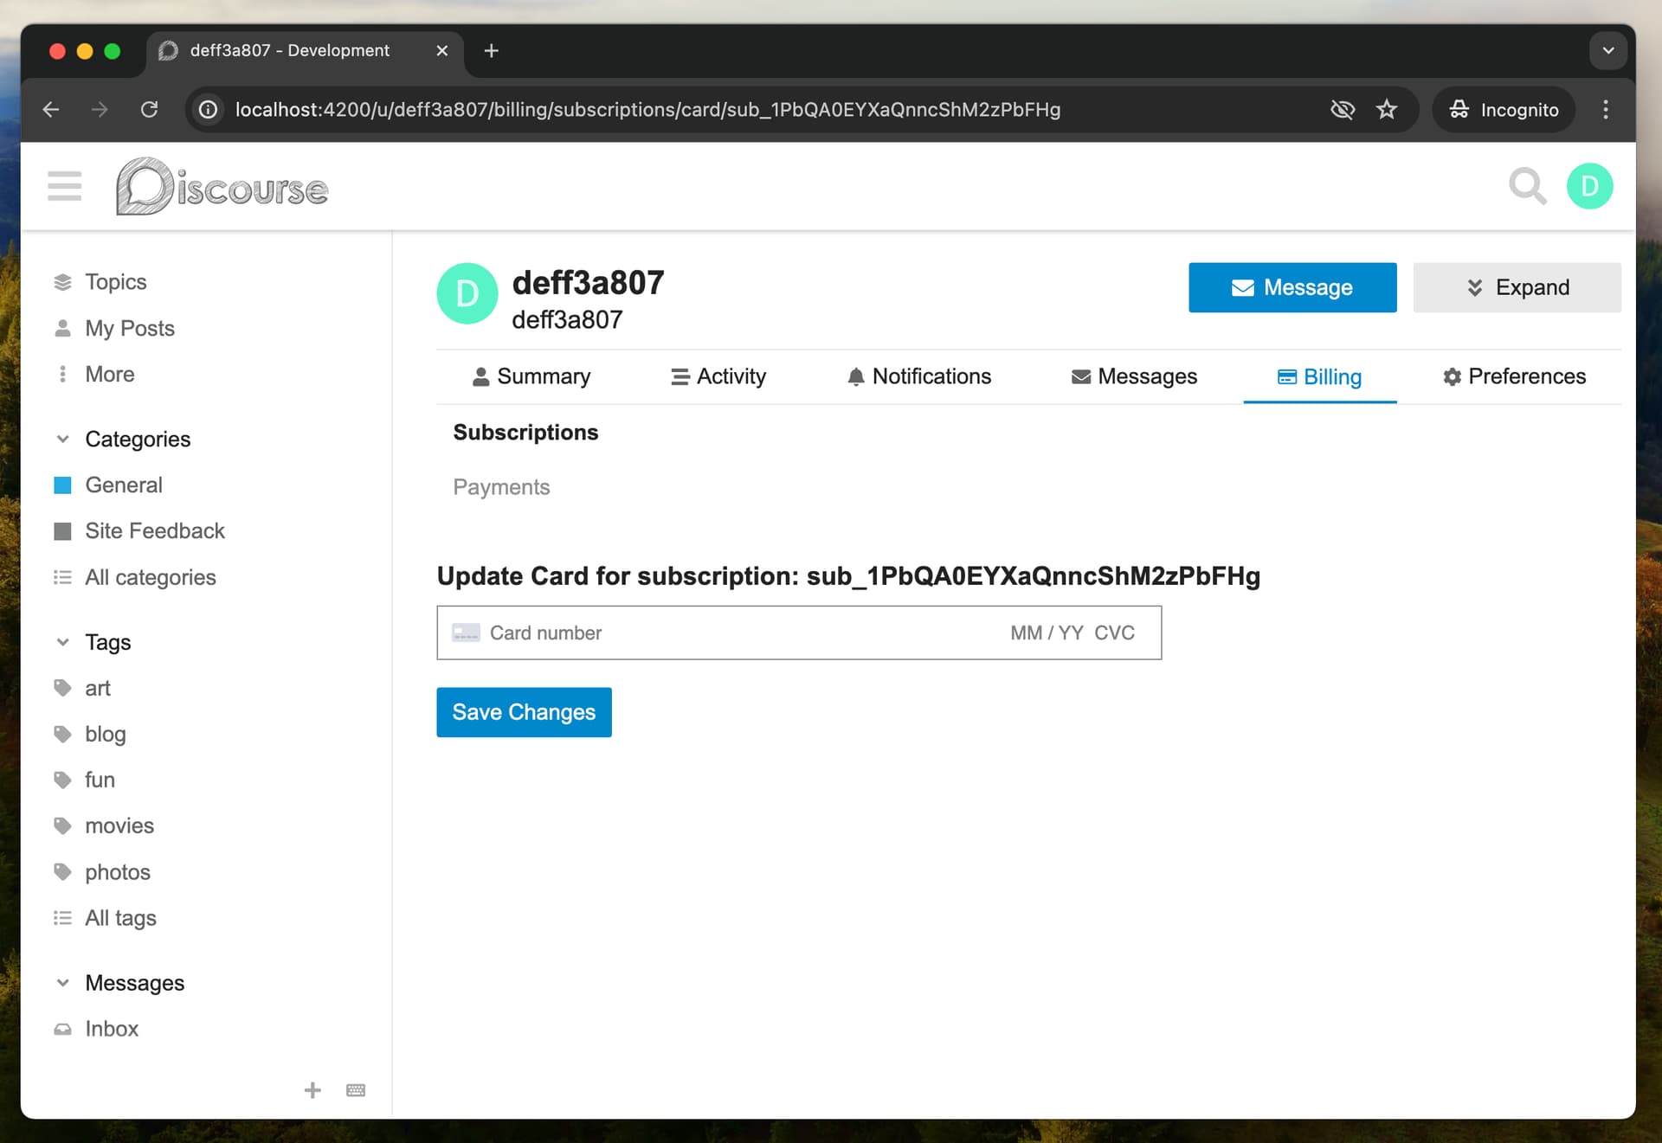This screenshot has height=1143, width=1662.
Task: Open the More sidebar menu
Action: point(109,375)
